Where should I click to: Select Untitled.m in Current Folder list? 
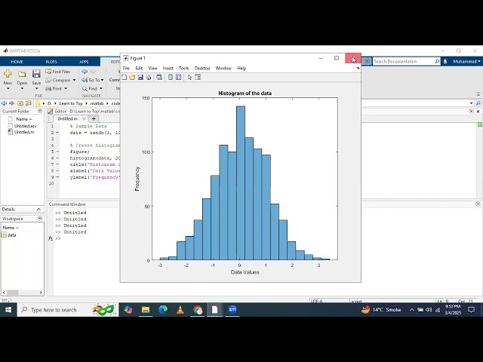click(x=24, y=132)
